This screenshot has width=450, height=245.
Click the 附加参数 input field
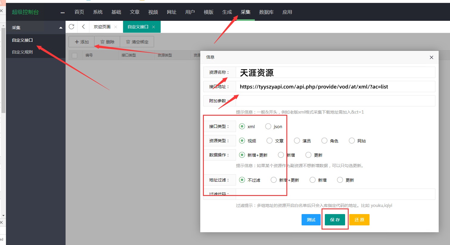(335, 101)
